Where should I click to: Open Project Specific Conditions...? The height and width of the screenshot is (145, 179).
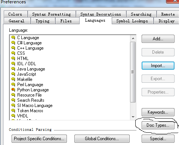pyautogui.click(x=39, y=139)
